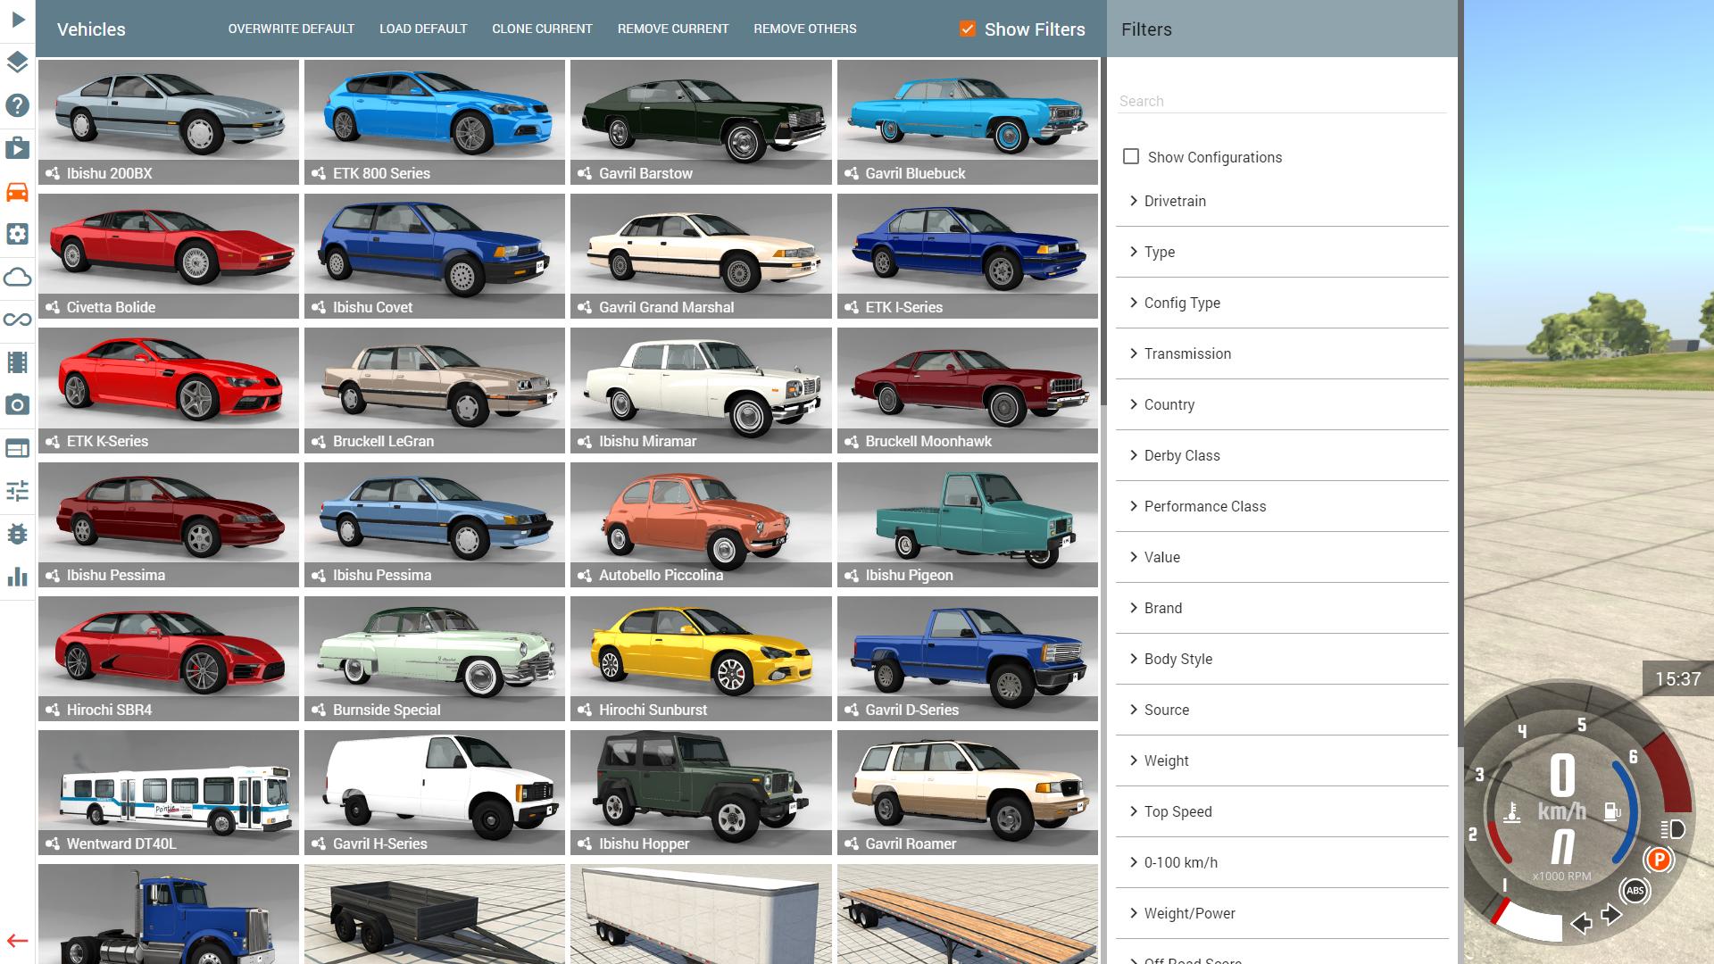The width and height of the screenshot is (1714, 964).
Task: Select the orange car vehicles icon
Action: (x=17, y=191)
